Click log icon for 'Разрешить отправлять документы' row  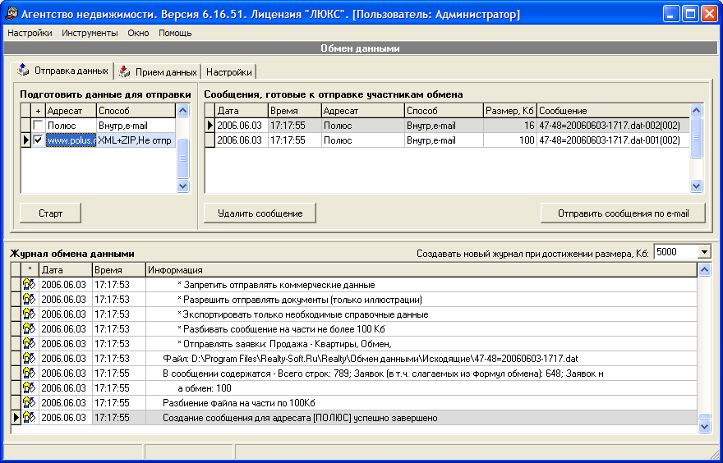(x=29, y=300)
